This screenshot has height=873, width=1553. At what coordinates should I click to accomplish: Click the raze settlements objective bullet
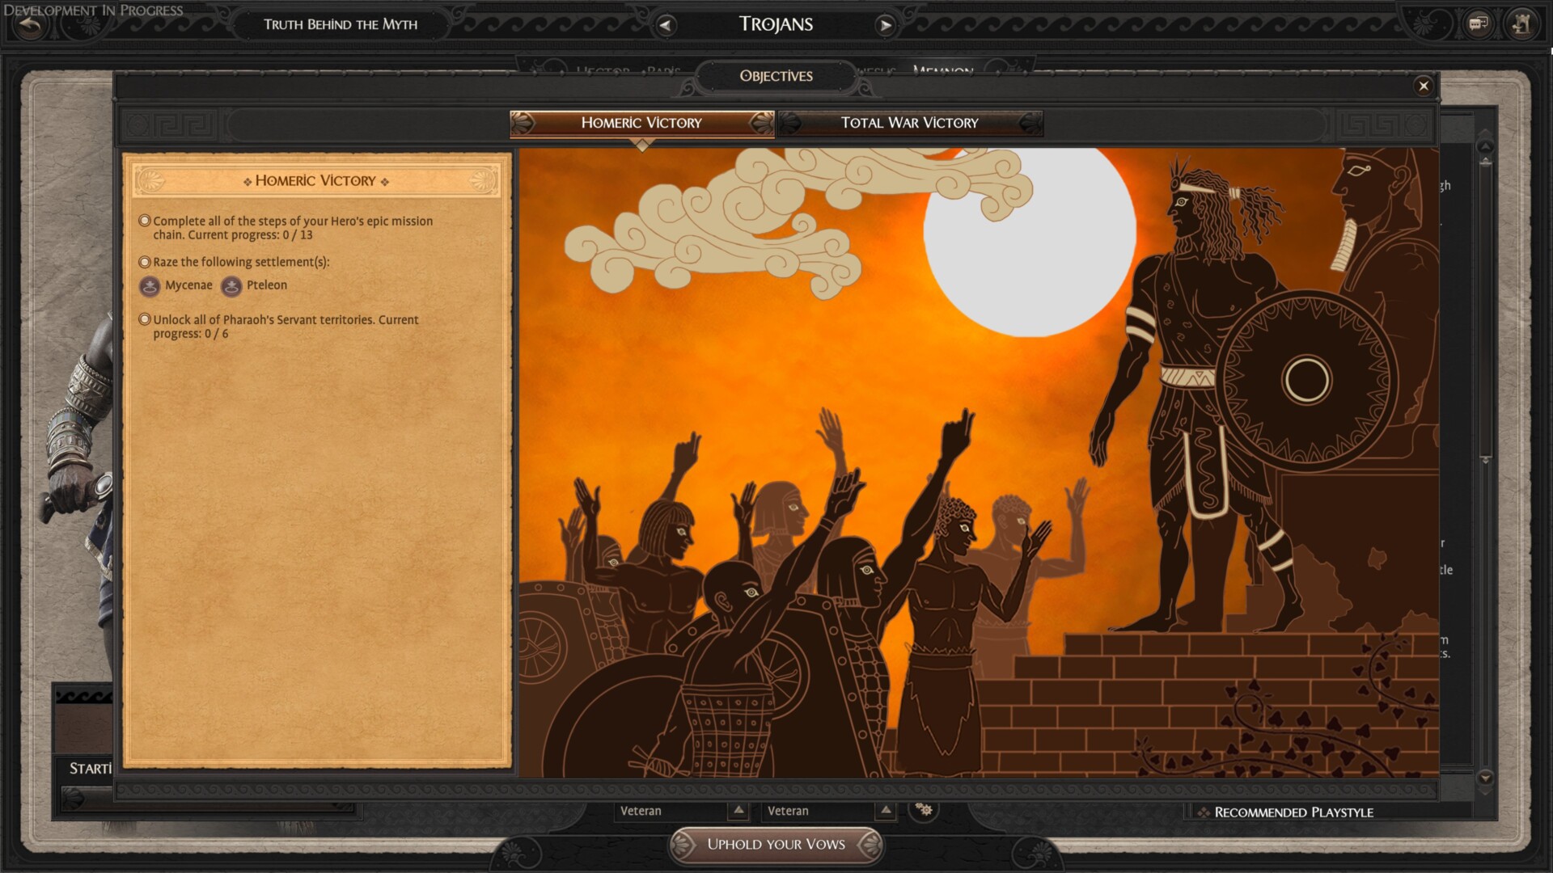tap(145, 262)
